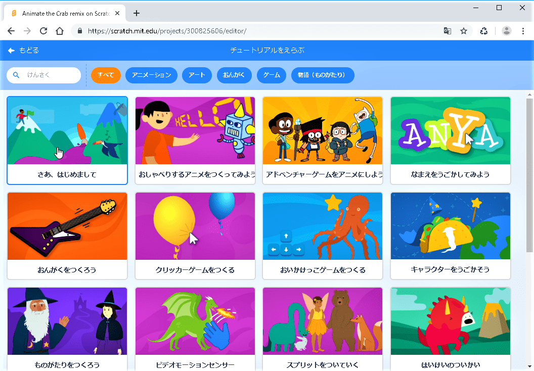Click the page vertical scrollbar thumb
The height and width of the screenshot is (371, 534).
point(529,175)
